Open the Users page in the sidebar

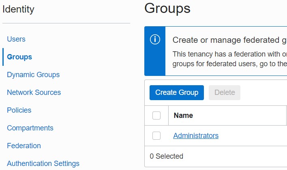[x=16, y=39]
